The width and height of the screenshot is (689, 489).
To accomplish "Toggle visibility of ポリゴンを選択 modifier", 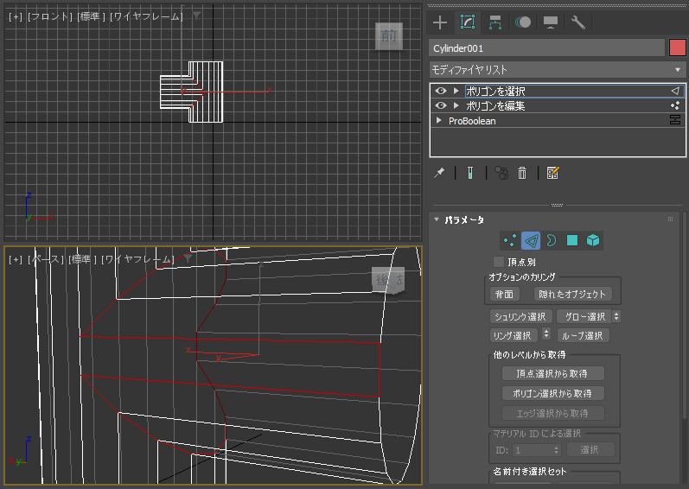I will pyautogui.click(x=441, y=91).
